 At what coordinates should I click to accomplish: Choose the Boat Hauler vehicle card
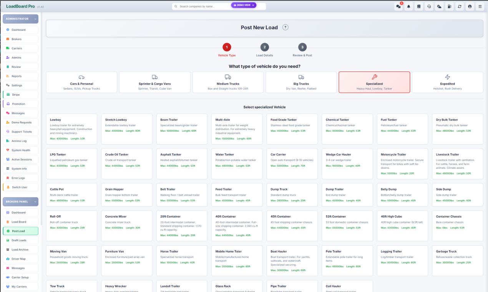[x=292, y=260]
